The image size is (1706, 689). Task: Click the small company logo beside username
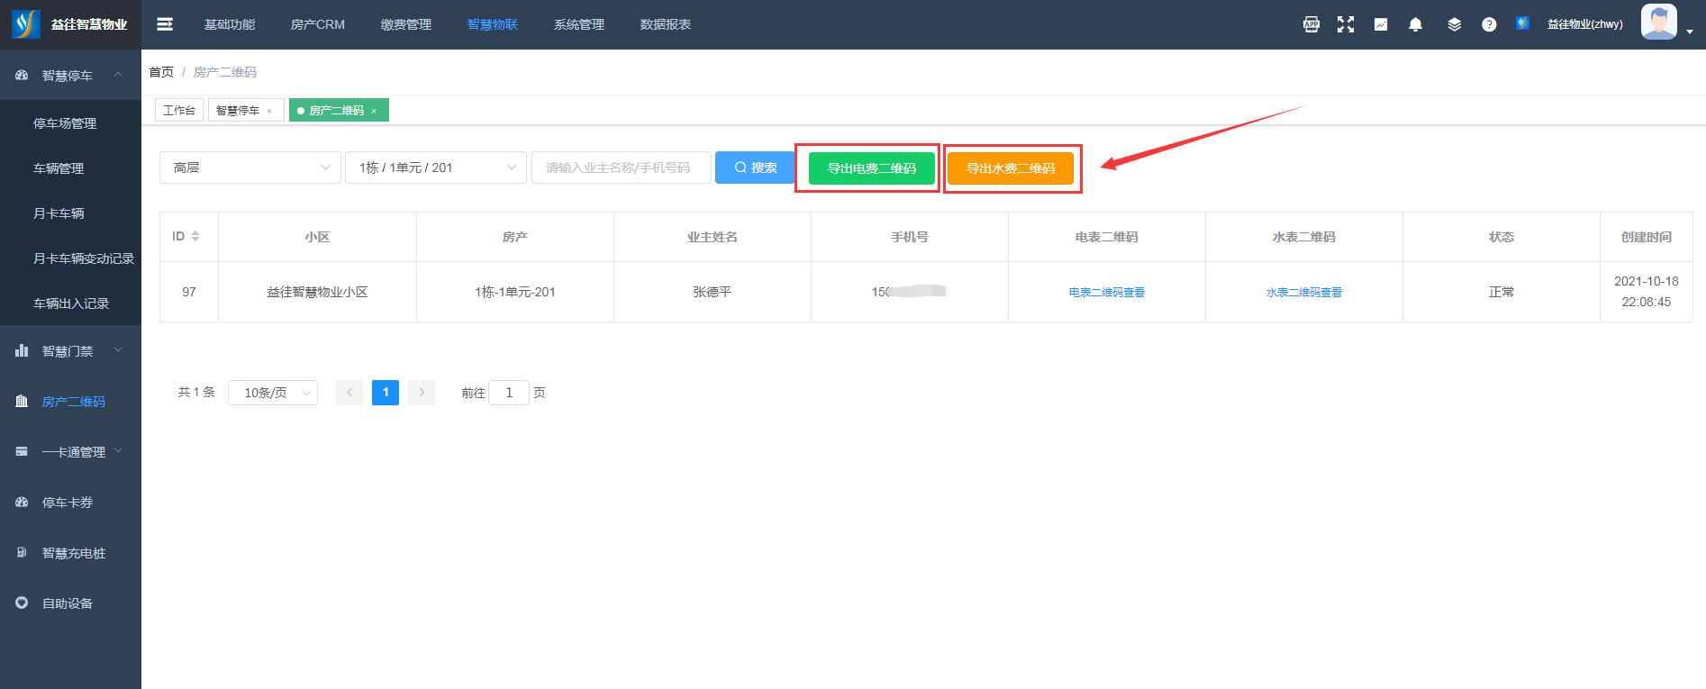(x=1522, y=23)
